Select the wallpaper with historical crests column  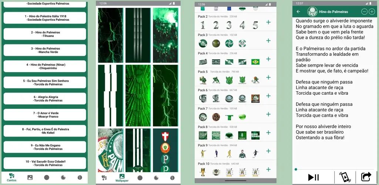[x=165, y=150]
